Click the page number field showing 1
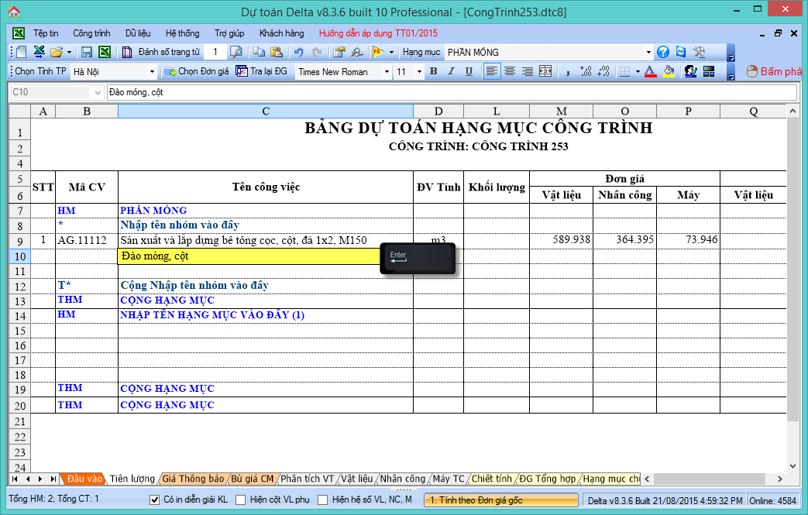The image size is (808, 515). coord(215,52)
